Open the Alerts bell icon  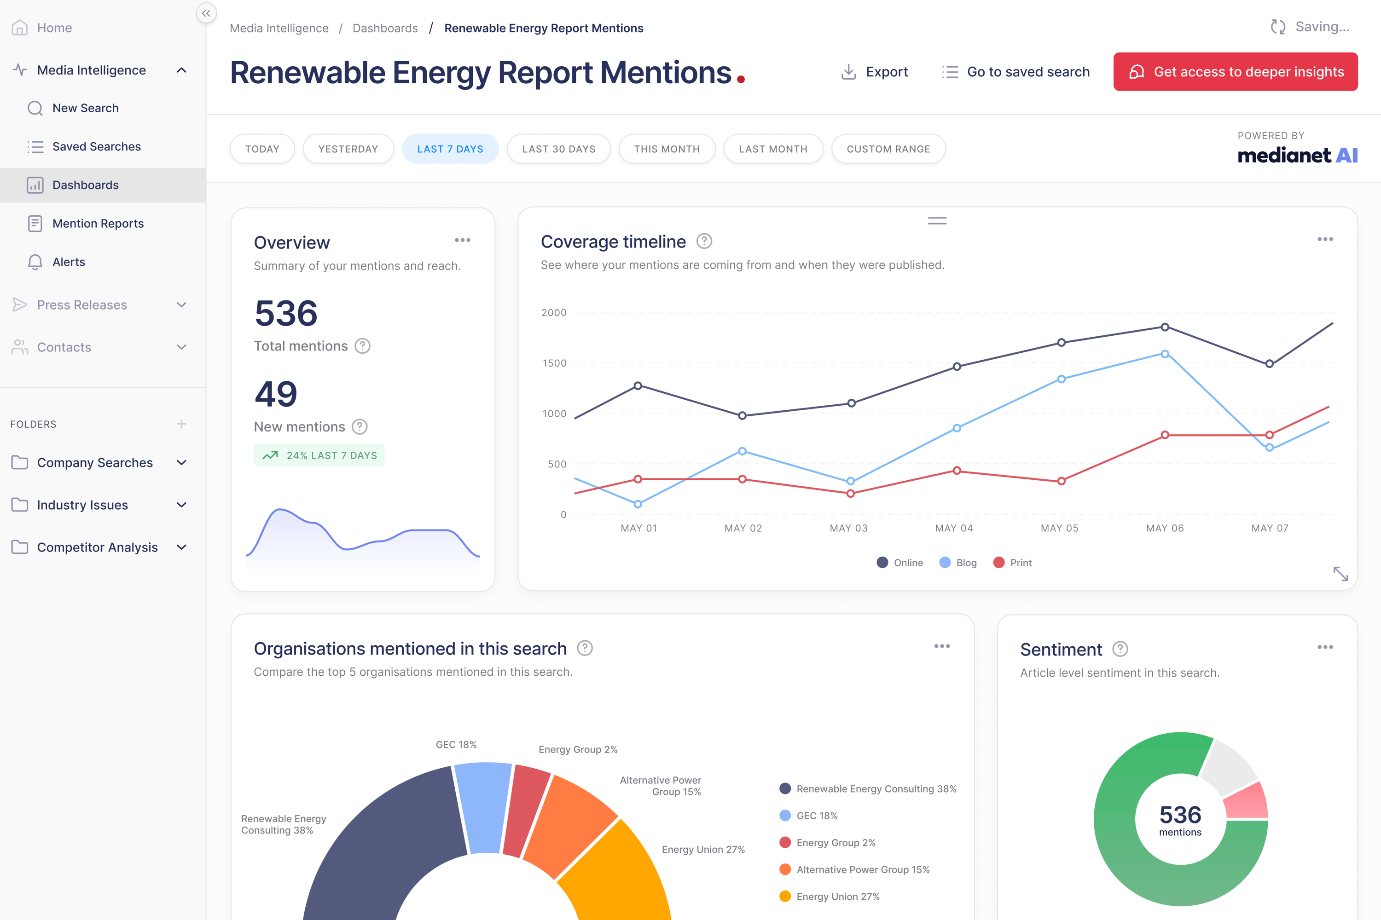(35, 262)
